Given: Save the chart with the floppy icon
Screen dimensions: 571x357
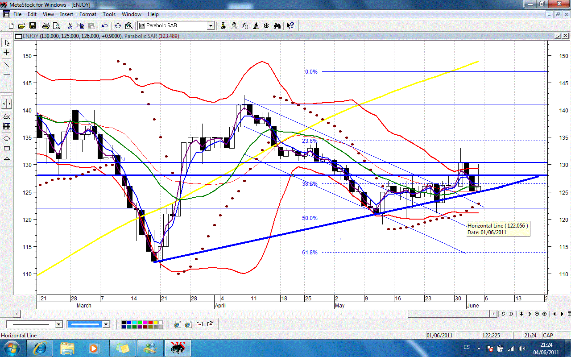Looking at the screenshot, I should [32, 26].
